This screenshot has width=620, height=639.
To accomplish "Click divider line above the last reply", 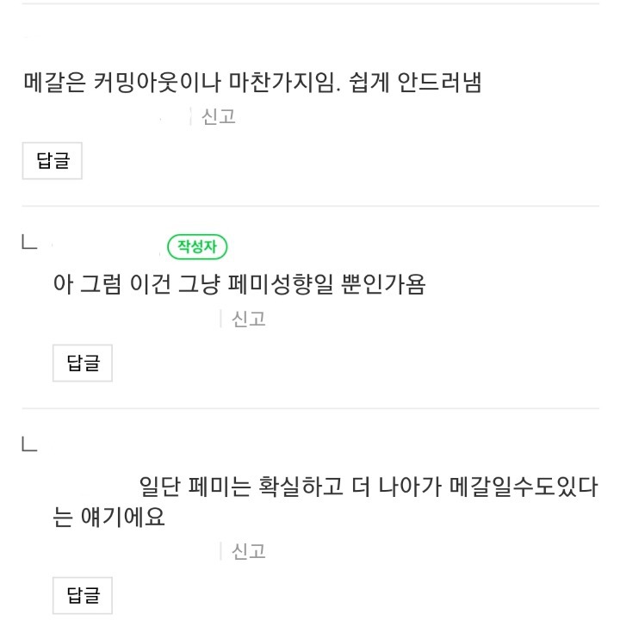I will pyautogui.click(x=310, y=408).
